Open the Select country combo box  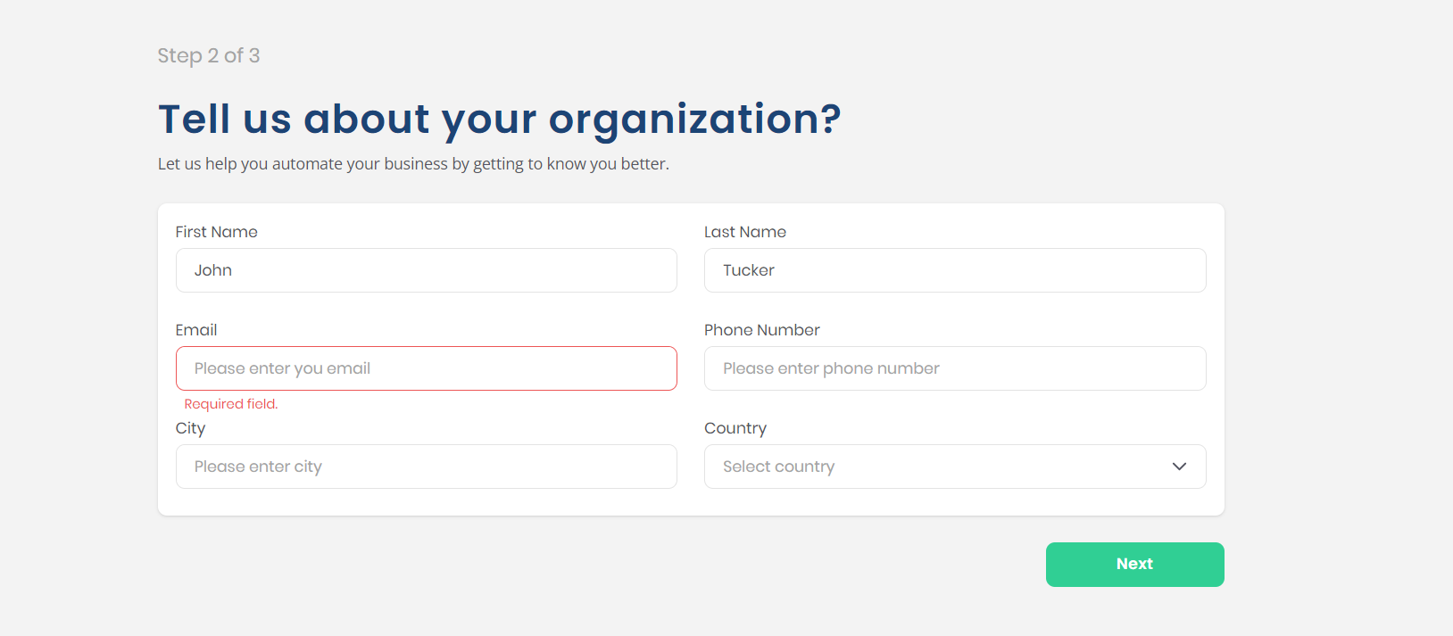coord(937,467)
